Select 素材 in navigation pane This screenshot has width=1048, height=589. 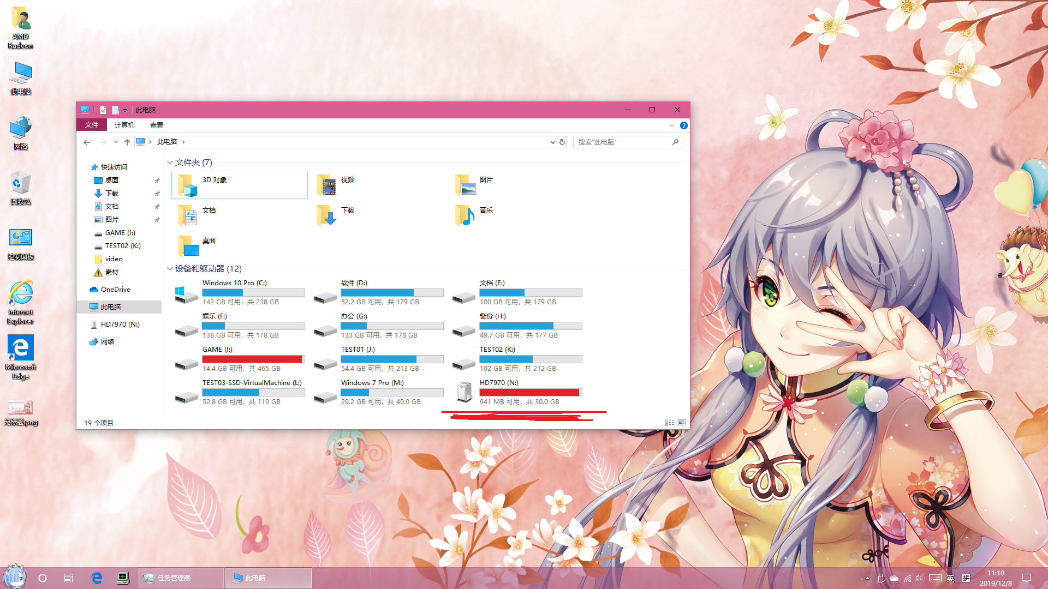pyautogui.click(x=112, y=272)
